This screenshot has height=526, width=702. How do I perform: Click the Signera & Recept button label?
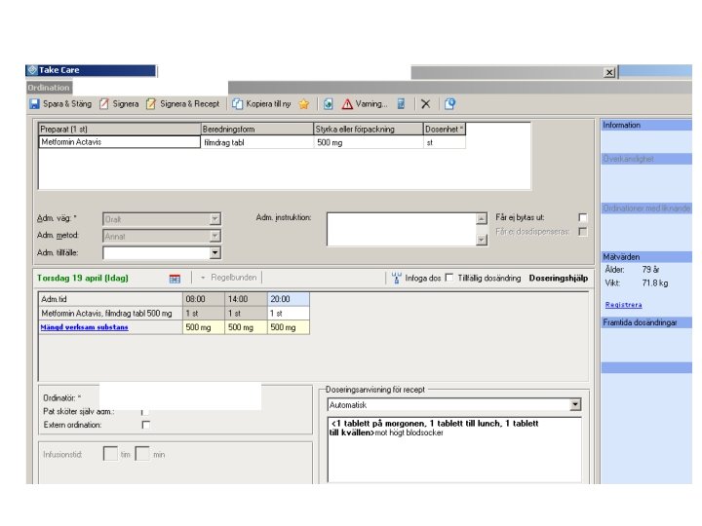point(190,104)
